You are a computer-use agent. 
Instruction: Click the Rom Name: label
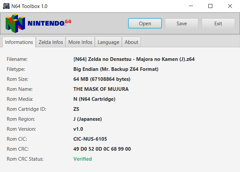20,89
